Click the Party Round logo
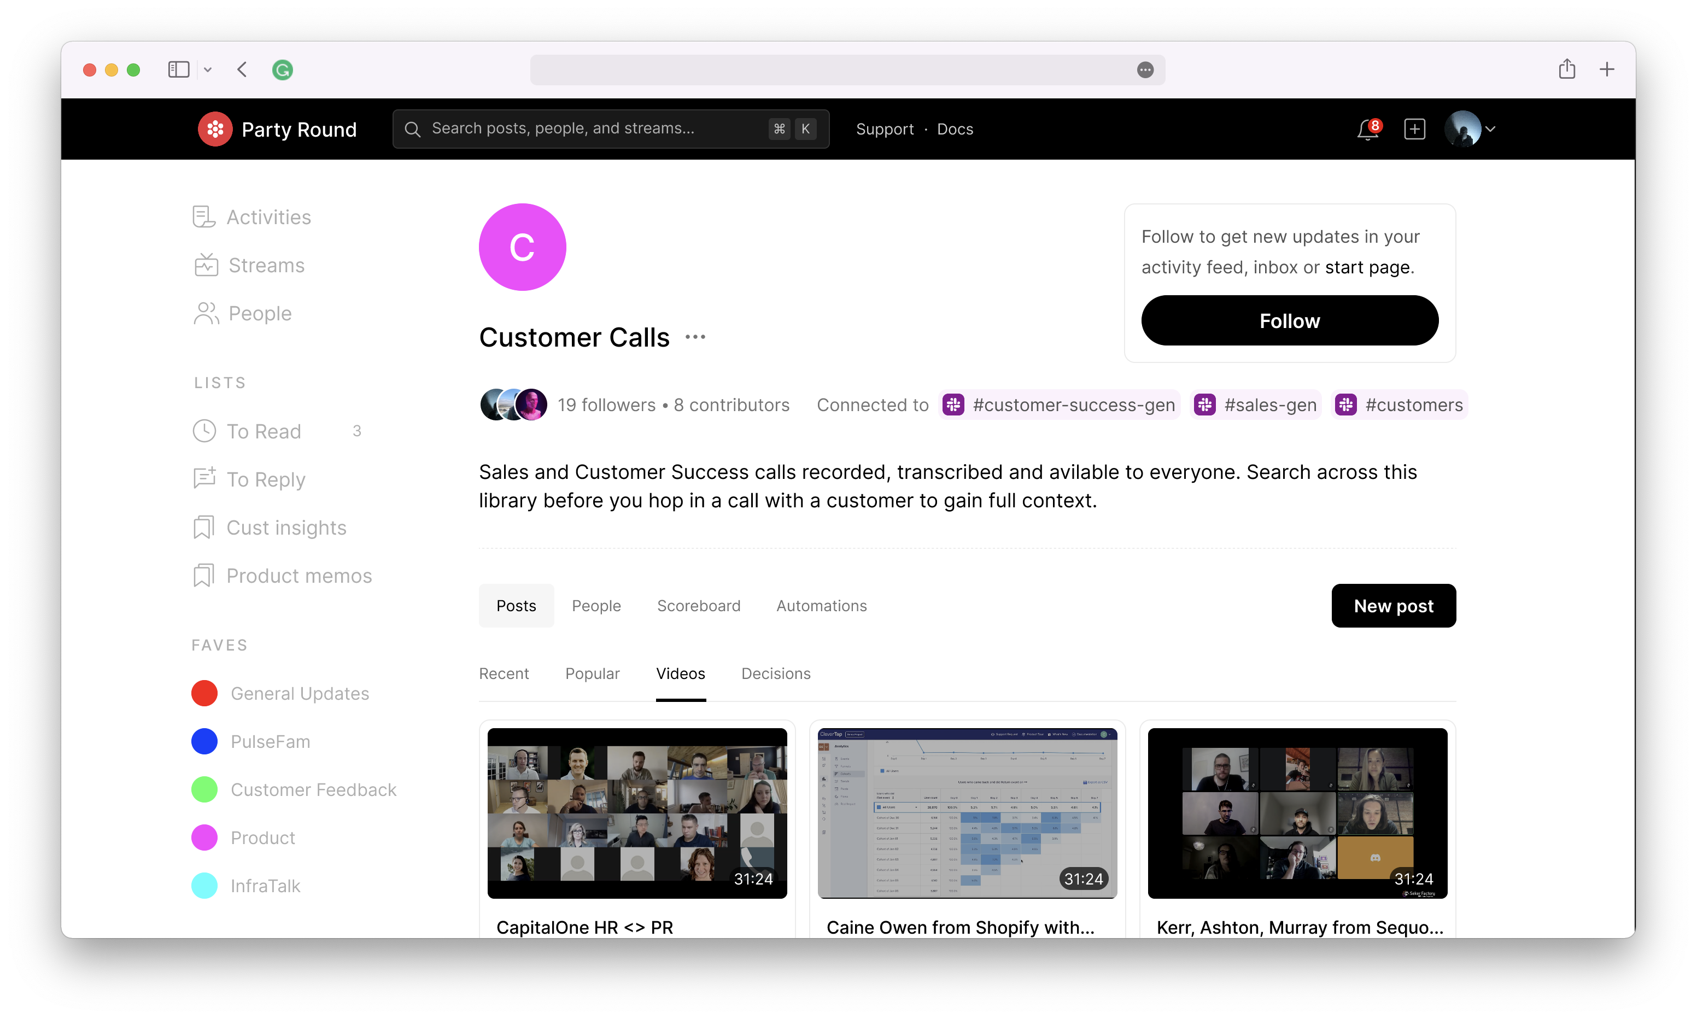 [215, 129]
